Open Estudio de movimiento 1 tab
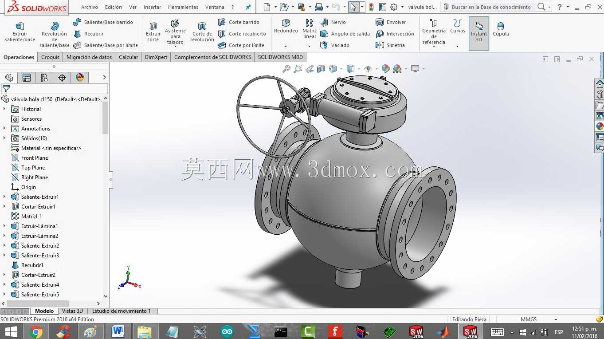The image size is (604, 339). click(122, 311)
